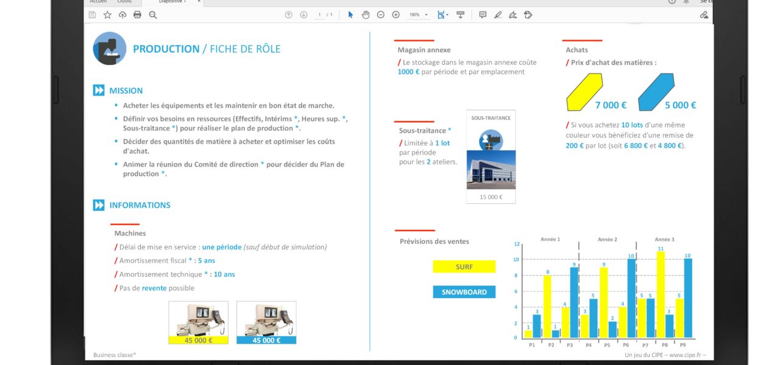Viewport: 780px width, 365px height.
Task: Open the 190% zoom level dropdown
Action: pyautogui.click(x=418, y=15)
